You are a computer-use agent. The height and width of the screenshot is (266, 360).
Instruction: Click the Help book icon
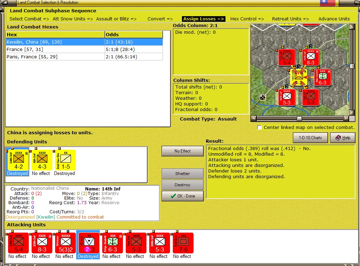[x=338, y=138]
